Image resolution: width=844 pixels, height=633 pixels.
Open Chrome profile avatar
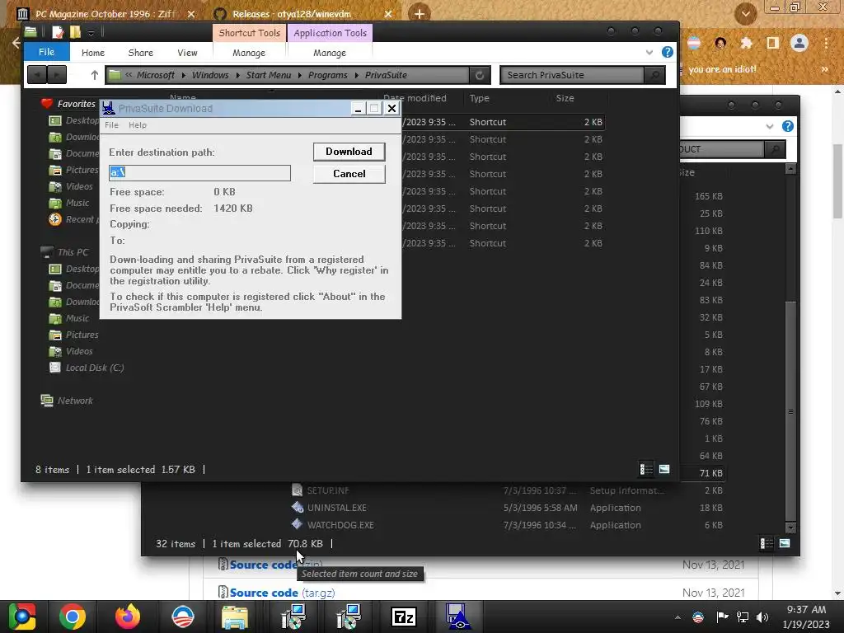point(799,43)
